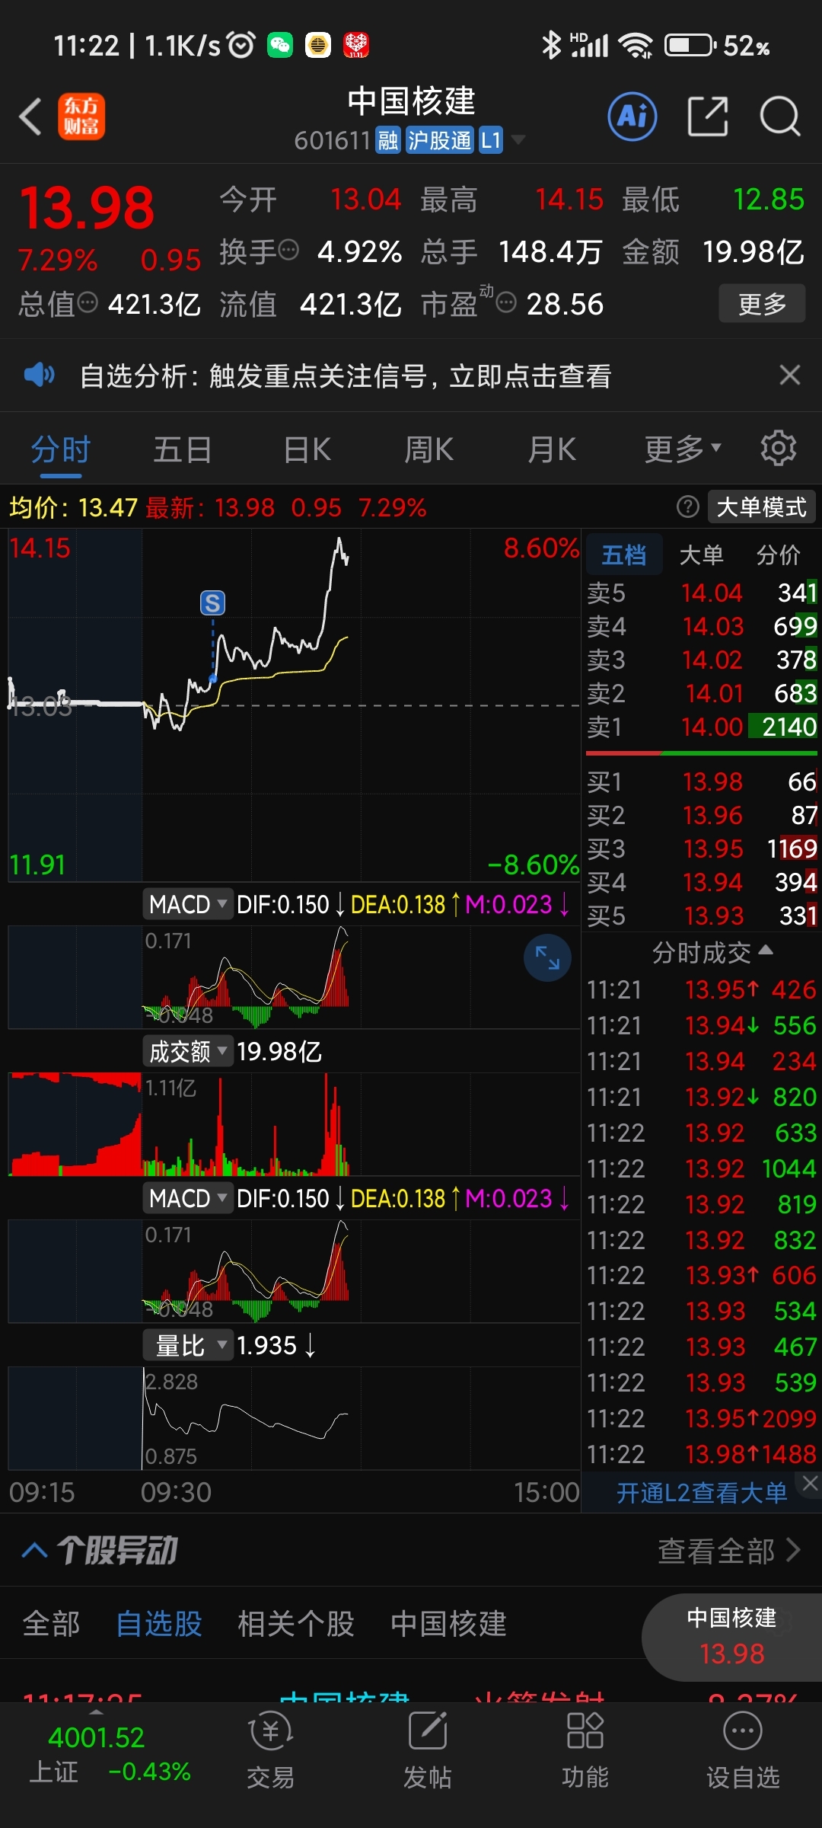
Task: Tap the 卖5 14.04 order row
Action: (702, 593)
